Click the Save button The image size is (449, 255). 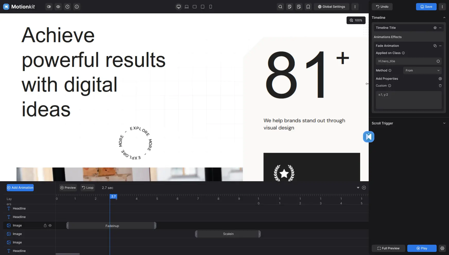(x=426, y=7)
